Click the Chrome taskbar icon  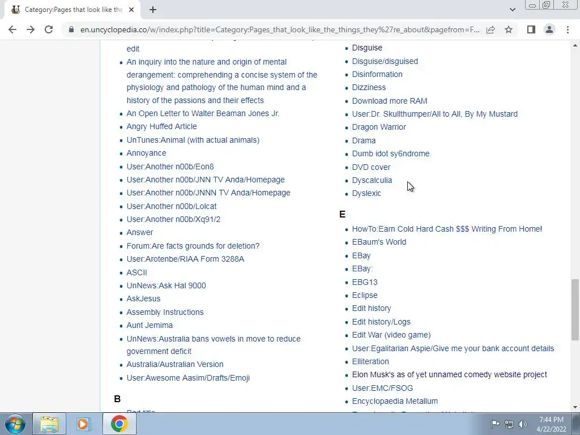click(x=119, y=424)
